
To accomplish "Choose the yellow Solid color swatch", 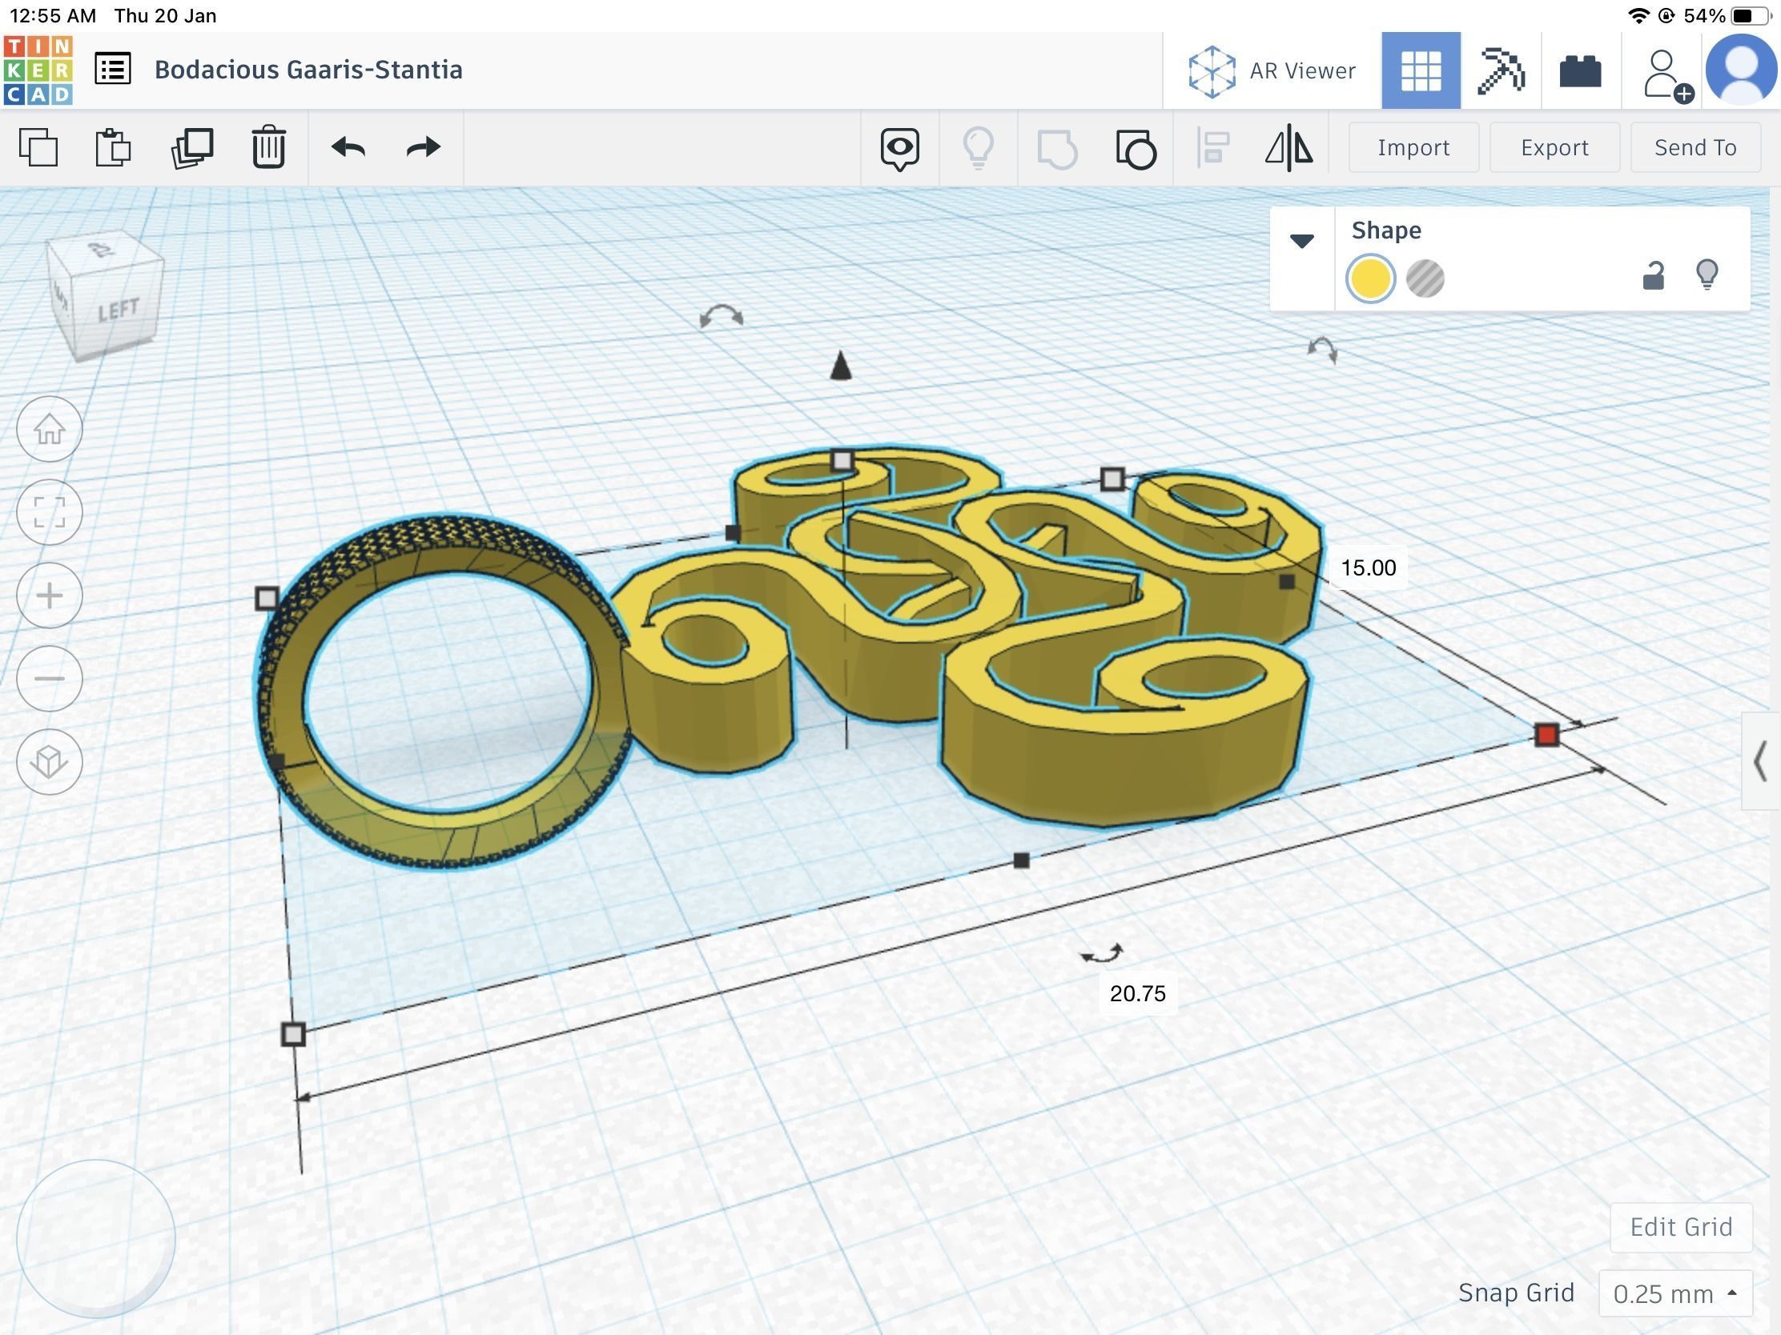I will click(1370, 279).
